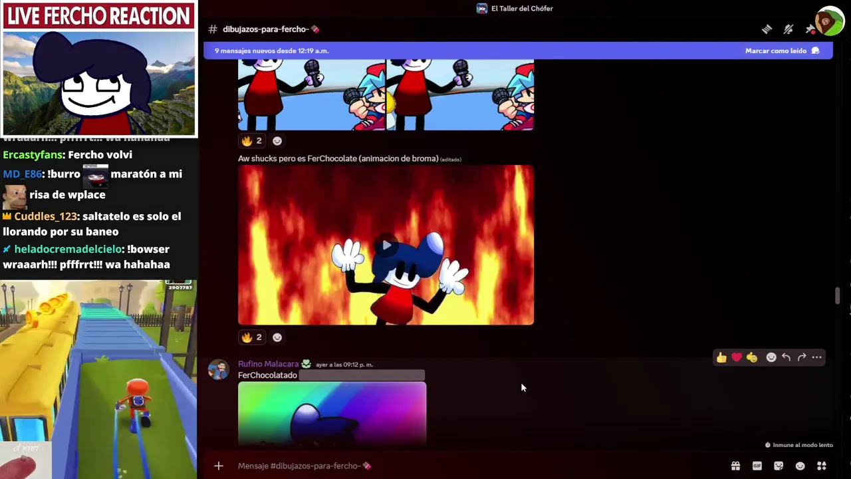Add reaction under the fire animation

[277, 337]
